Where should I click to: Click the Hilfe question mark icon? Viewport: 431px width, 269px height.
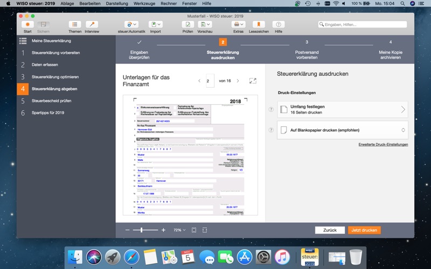click(x=279, y=25)
